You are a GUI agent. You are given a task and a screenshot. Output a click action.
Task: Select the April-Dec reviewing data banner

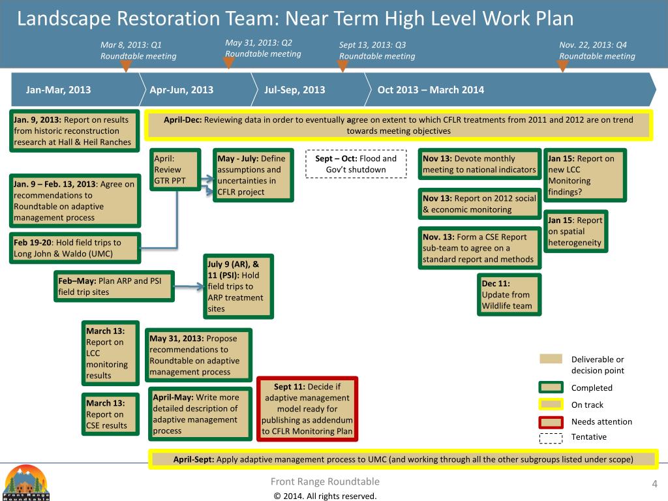pyautogui.click(x=399, y=125)
